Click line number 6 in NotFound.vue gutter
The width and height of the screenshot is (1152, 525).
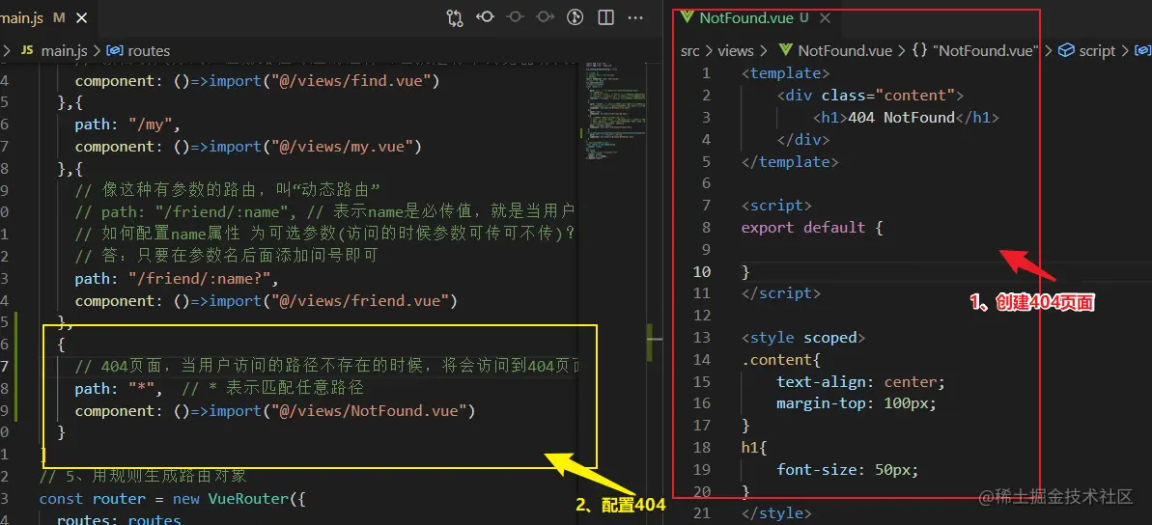(x=706, y=182)
